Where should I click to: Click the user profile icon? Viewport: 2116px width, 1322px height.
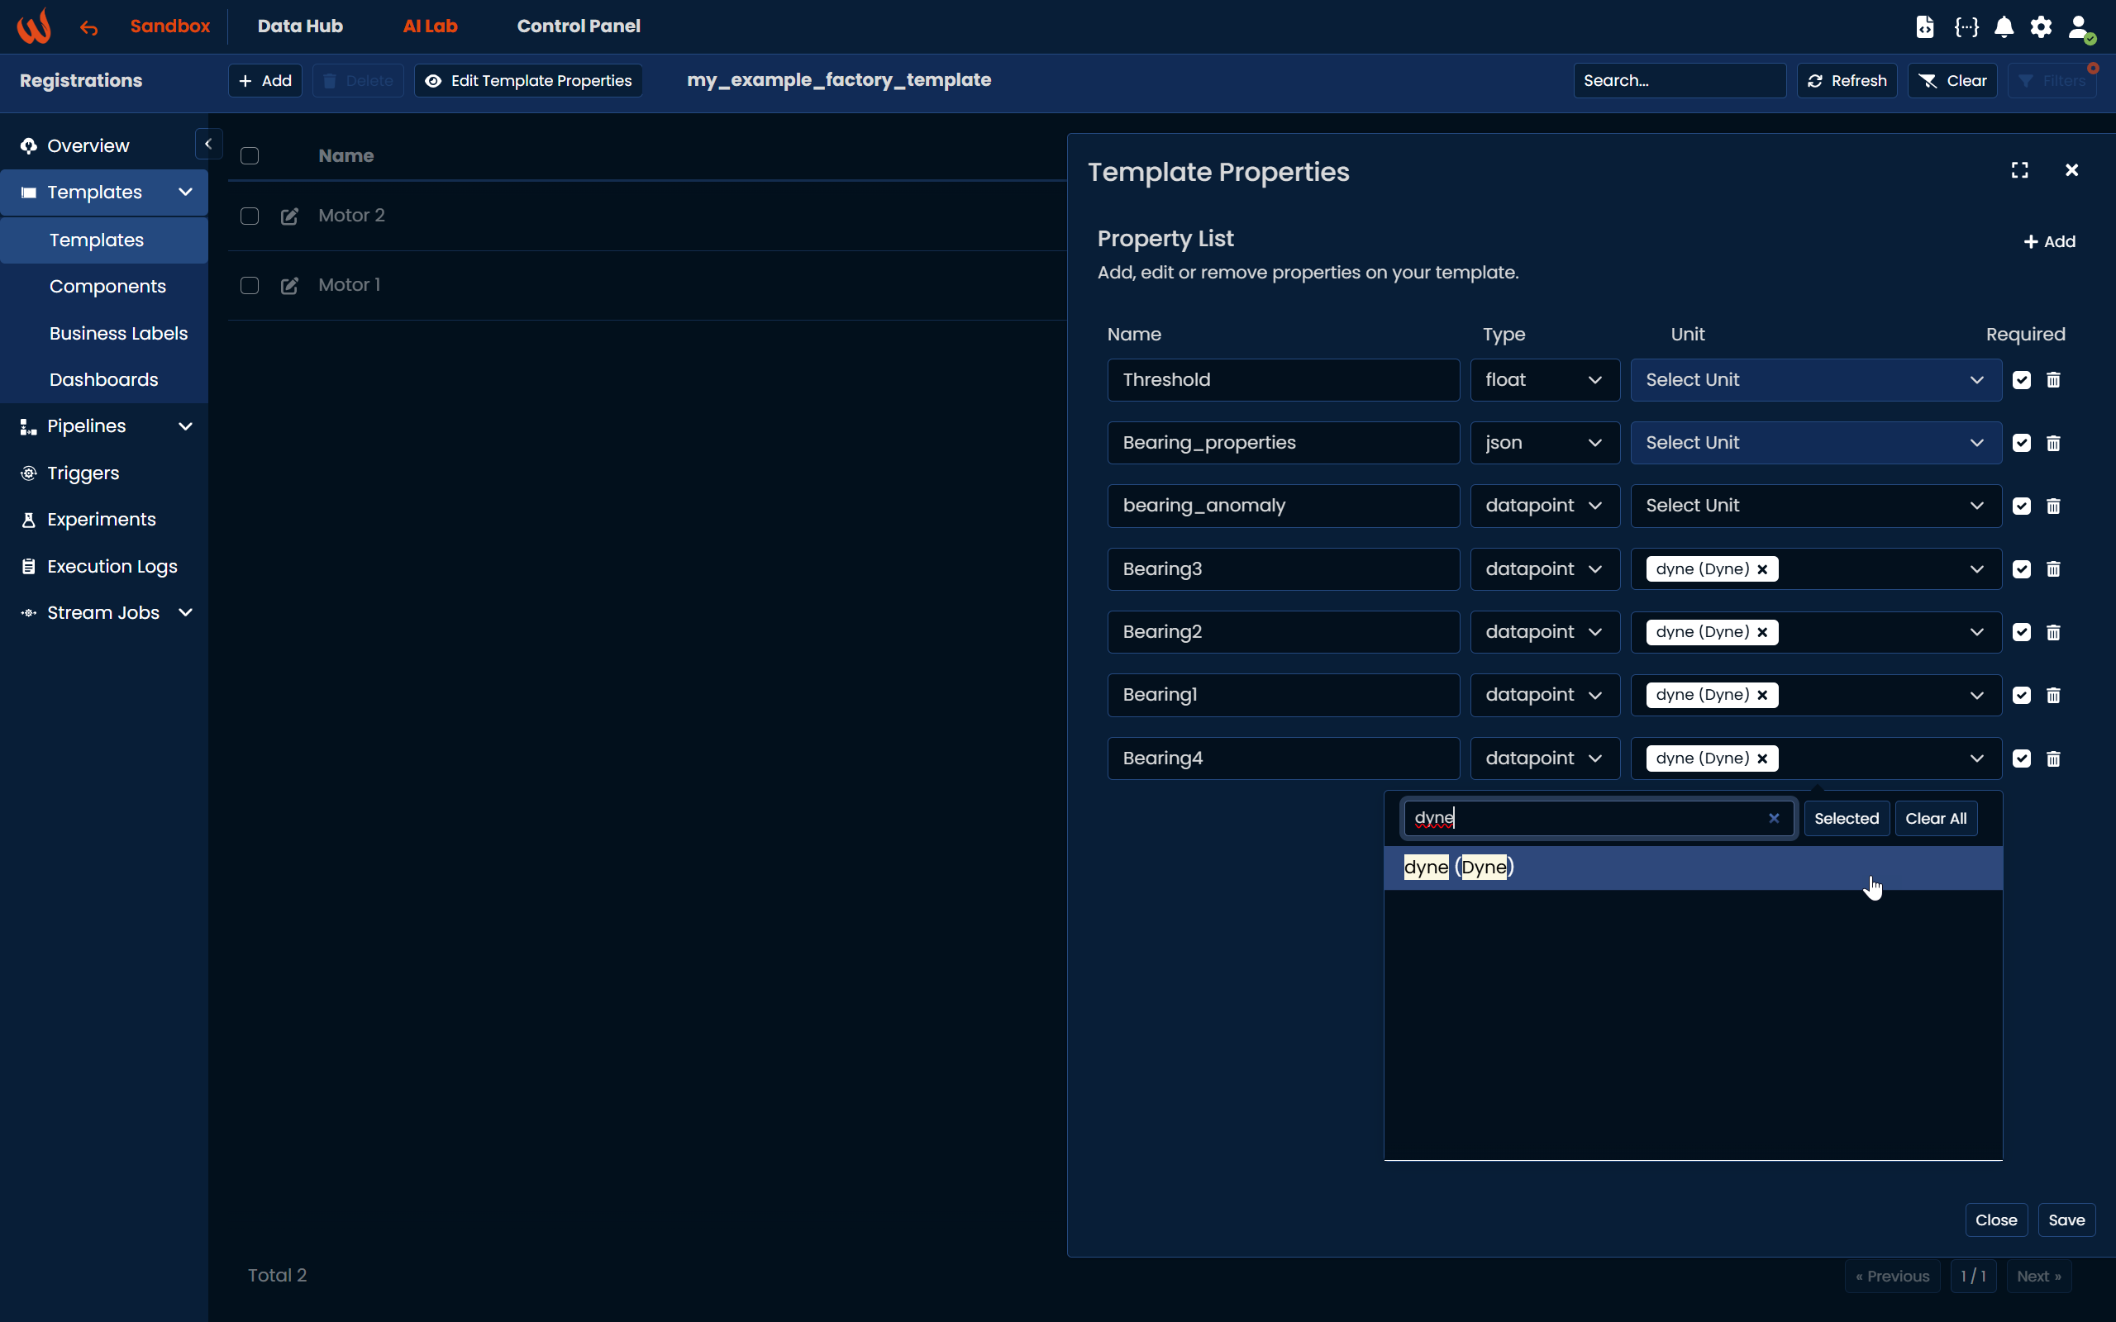click(2080, 27)
